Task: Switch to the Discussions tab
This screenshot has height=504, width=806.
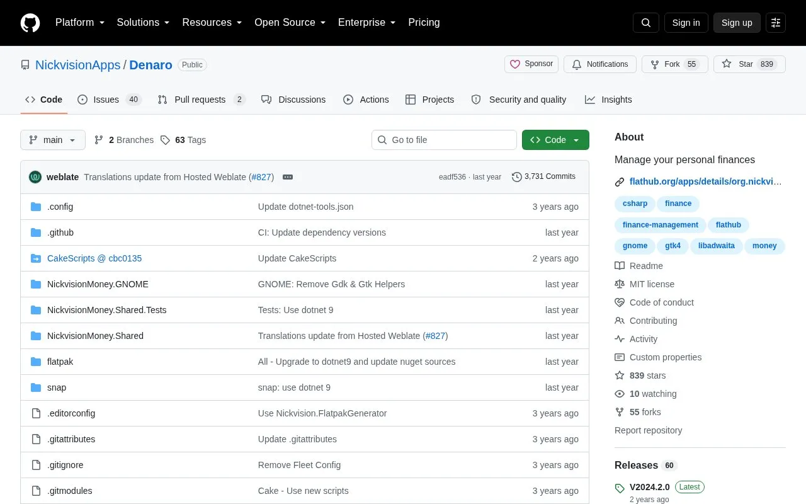Action: 293,100
